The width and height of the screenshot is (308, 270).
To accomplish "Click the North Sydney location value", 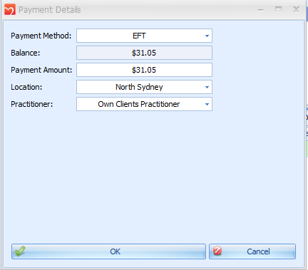I will click(139, 87).
